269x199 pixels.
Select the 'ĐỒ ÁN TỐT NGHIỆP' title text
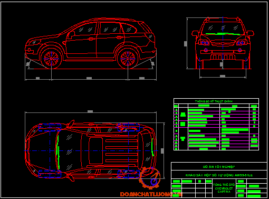219,167
